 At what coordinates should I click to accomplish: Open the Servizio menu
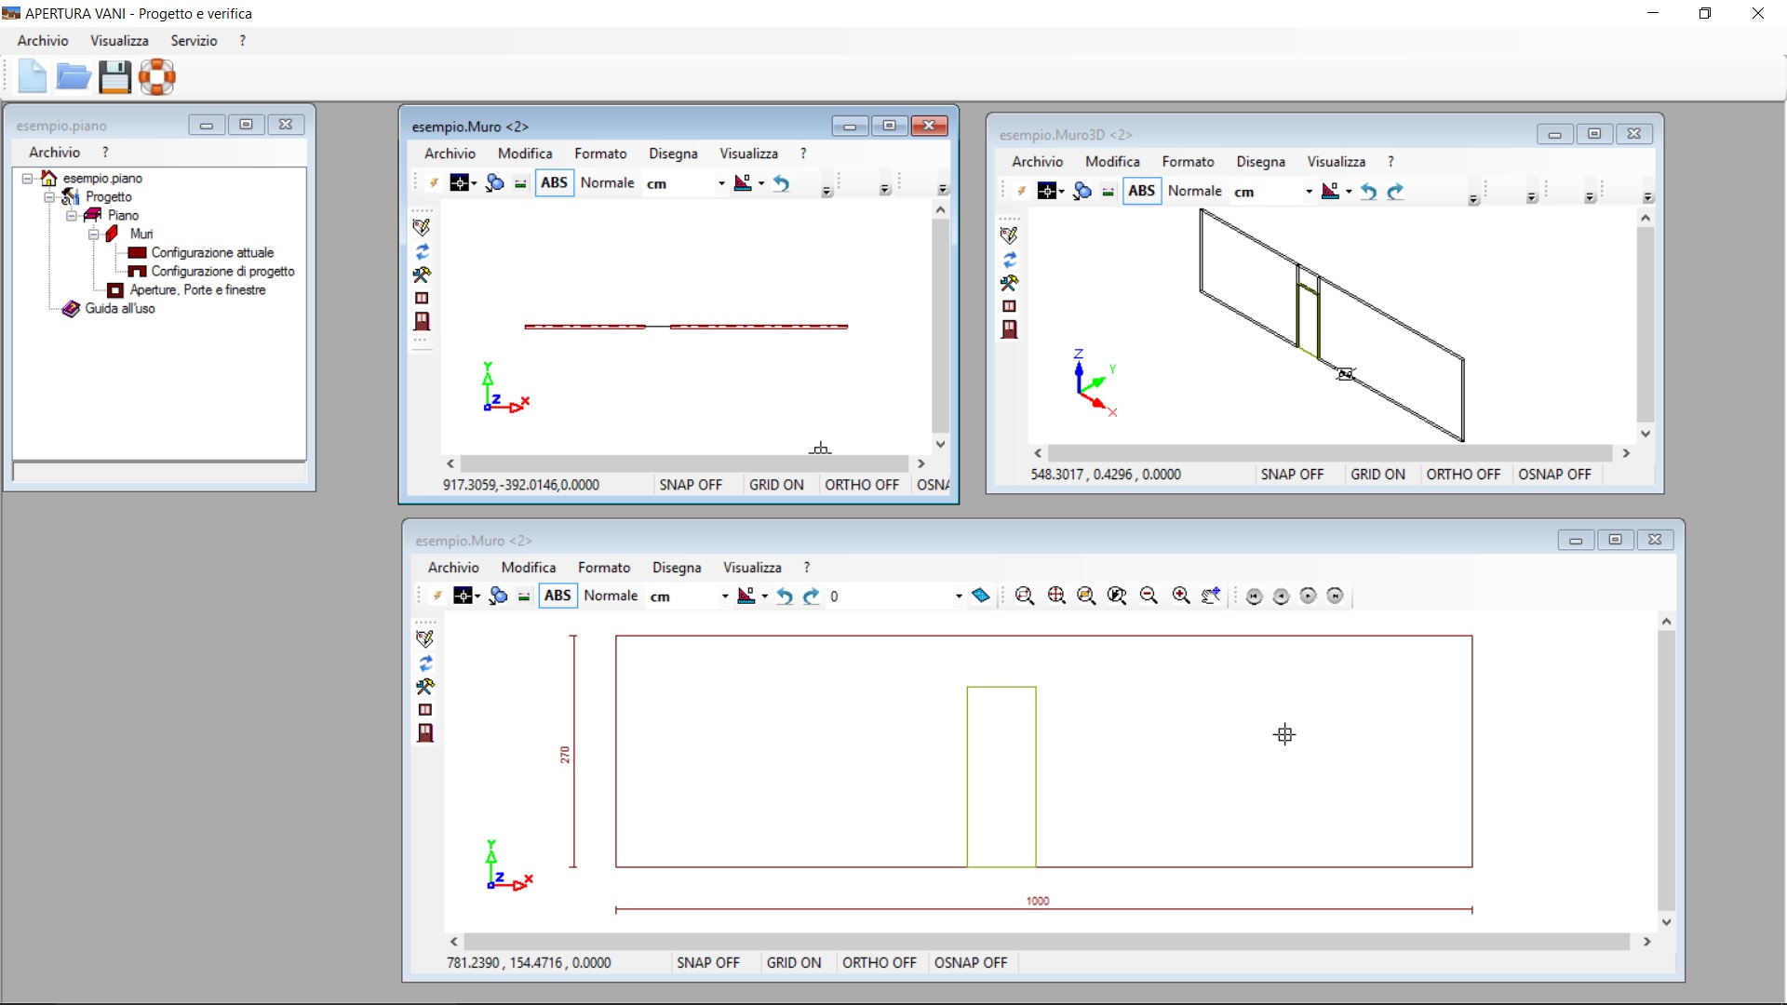coord(194,41)
